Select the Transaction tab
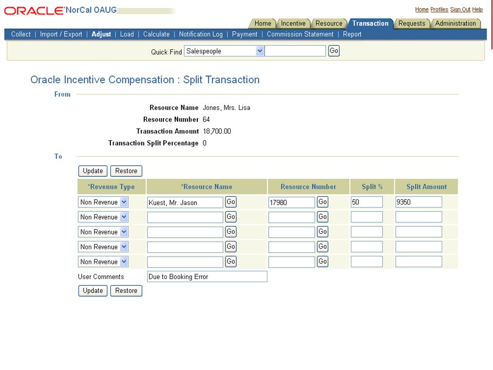Viewport: 493px width, 370px height. coord(370,23)
